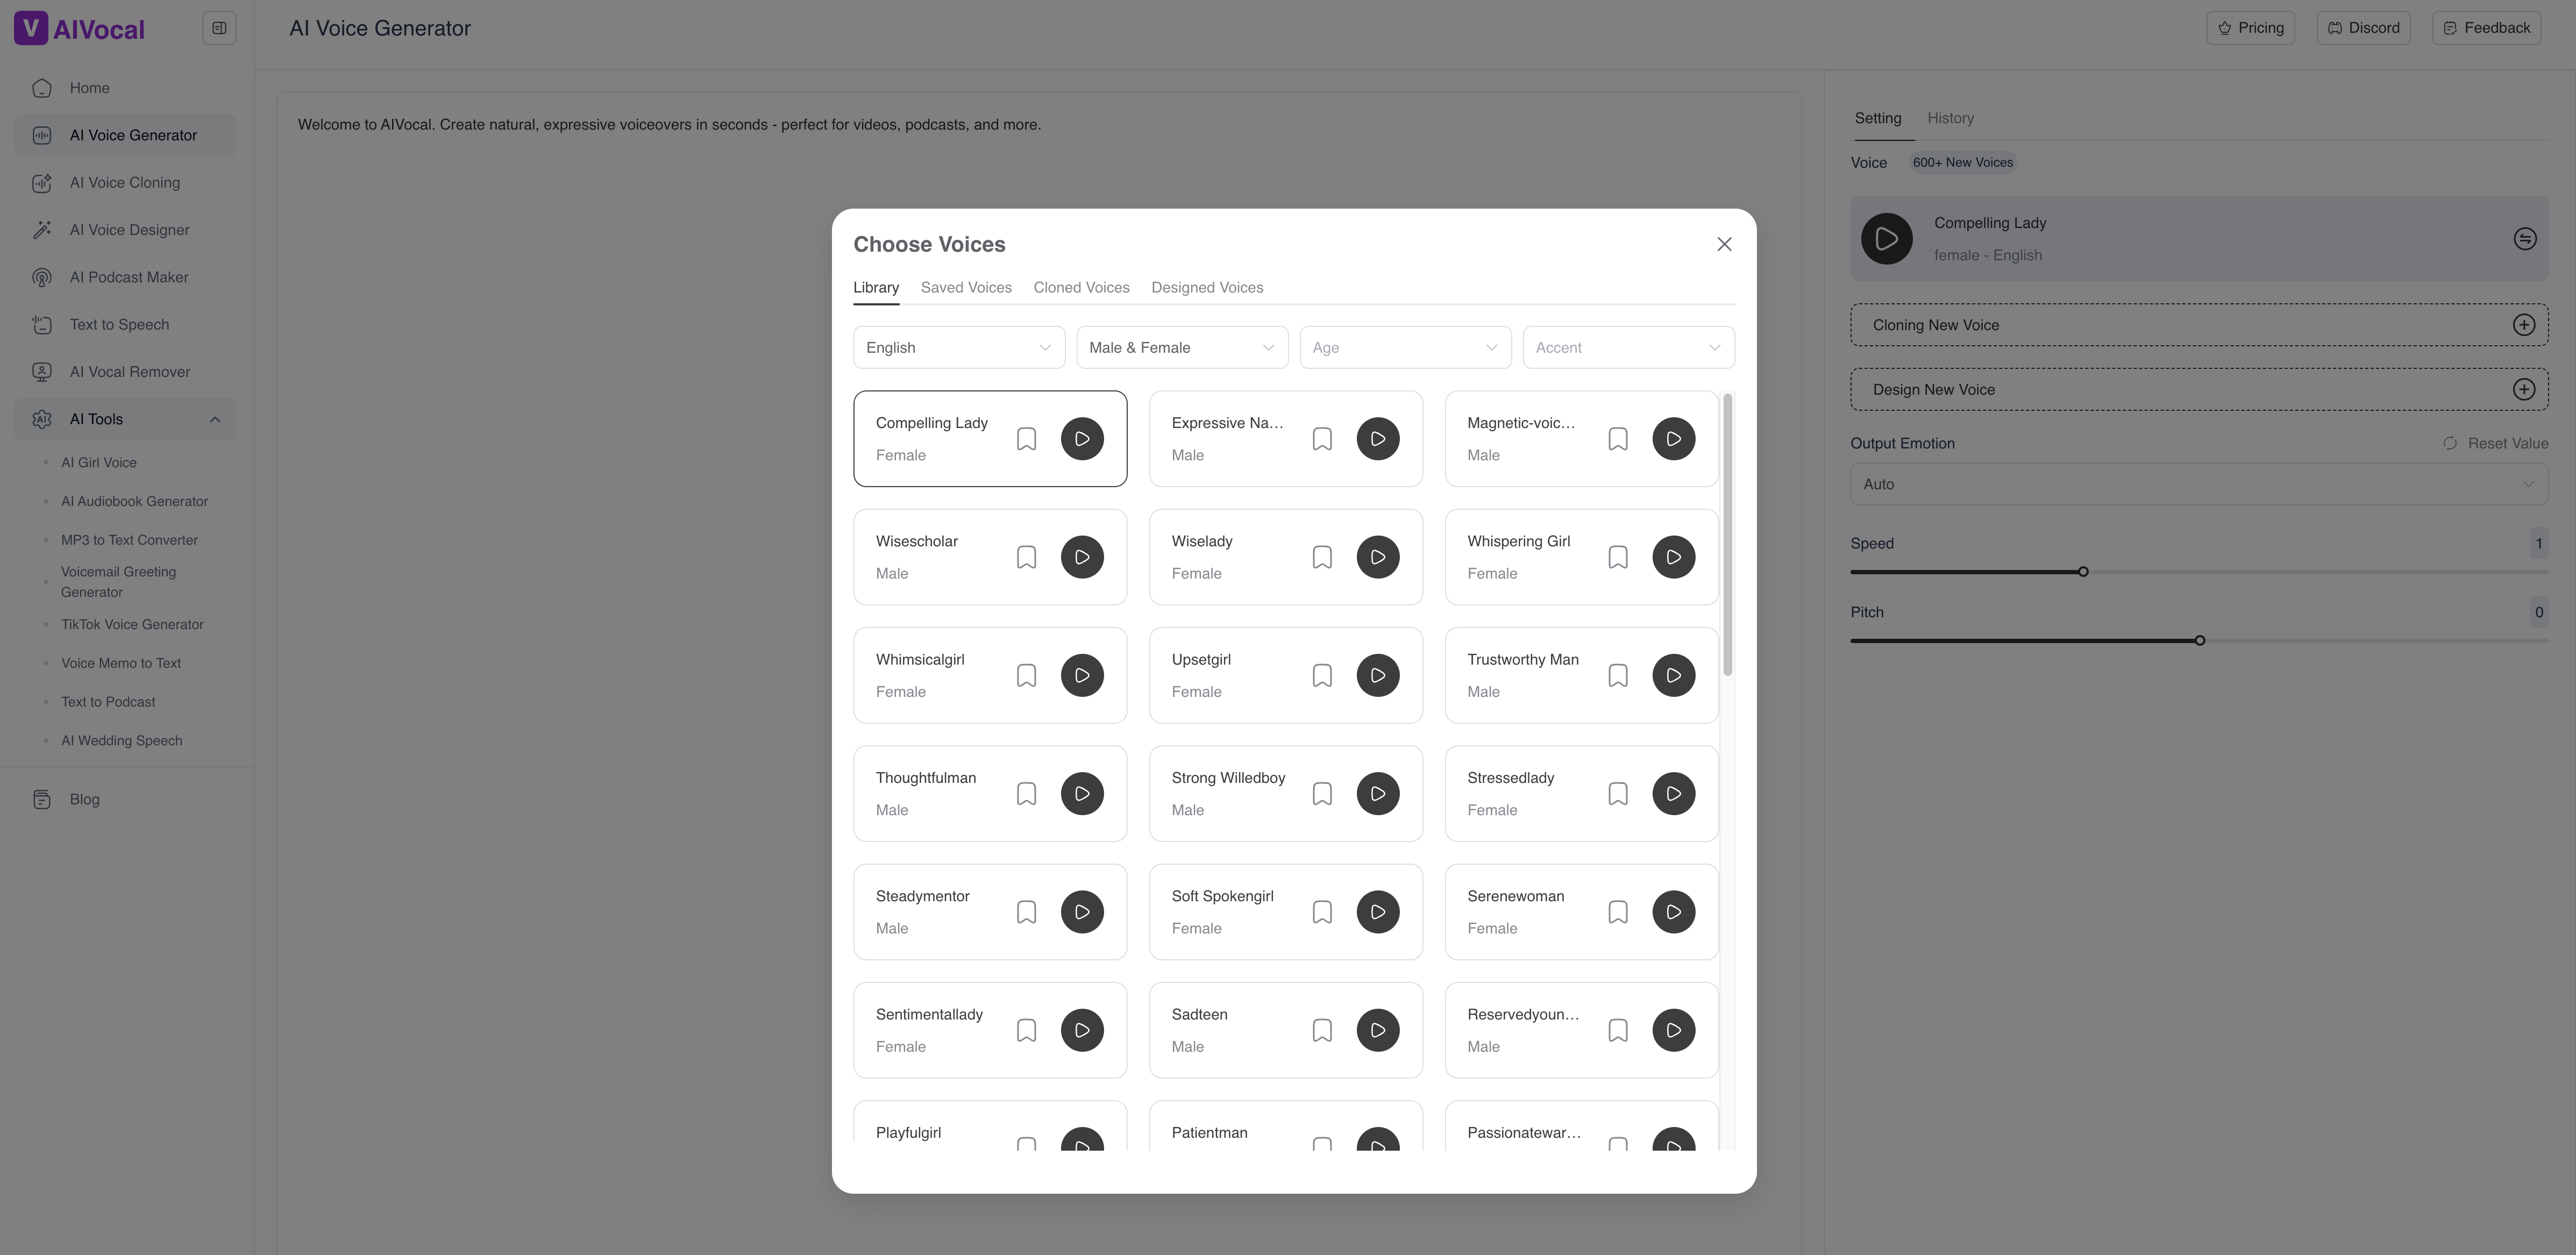This screenshot has width=2576, height=1255.
Task: Toggle the bookmark on the Soft Spokengirl voice
Action: click(x=1322, y=912)
